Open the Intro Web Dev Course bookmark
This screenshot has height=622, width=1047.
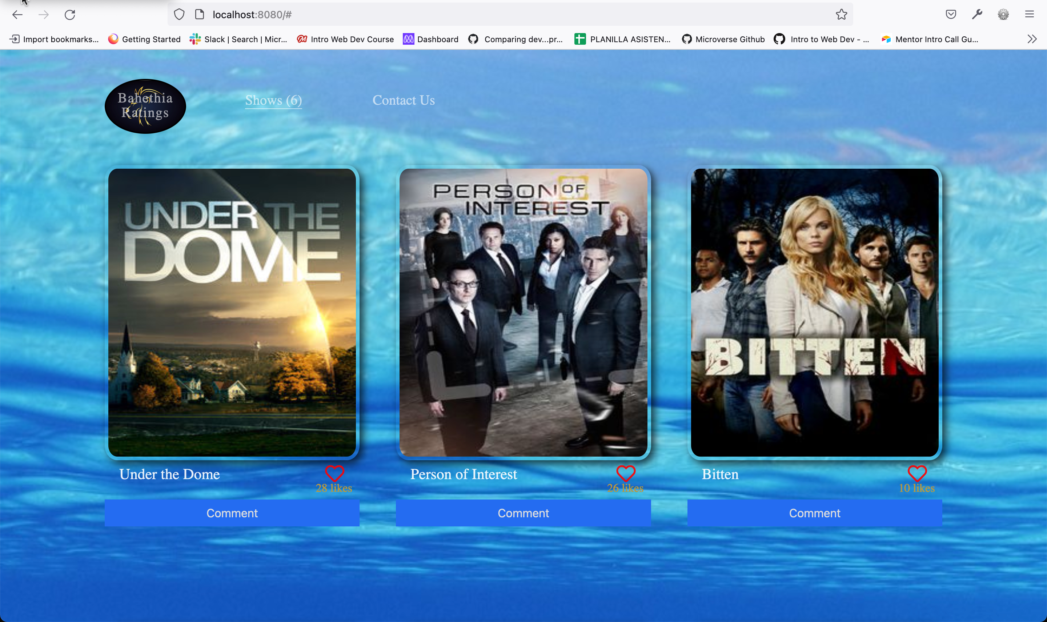click(x=345, y=39)
